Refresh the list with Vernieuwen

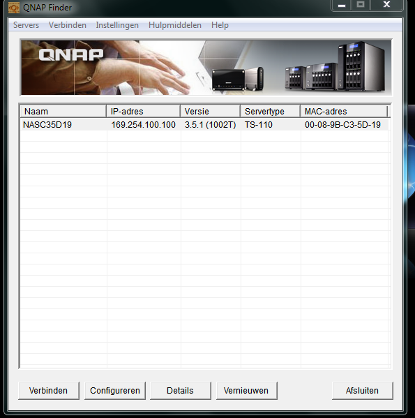pyautogui.click(x=246, y=391)
